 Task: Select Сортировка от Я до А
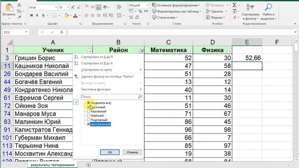(x=97, y=63)
